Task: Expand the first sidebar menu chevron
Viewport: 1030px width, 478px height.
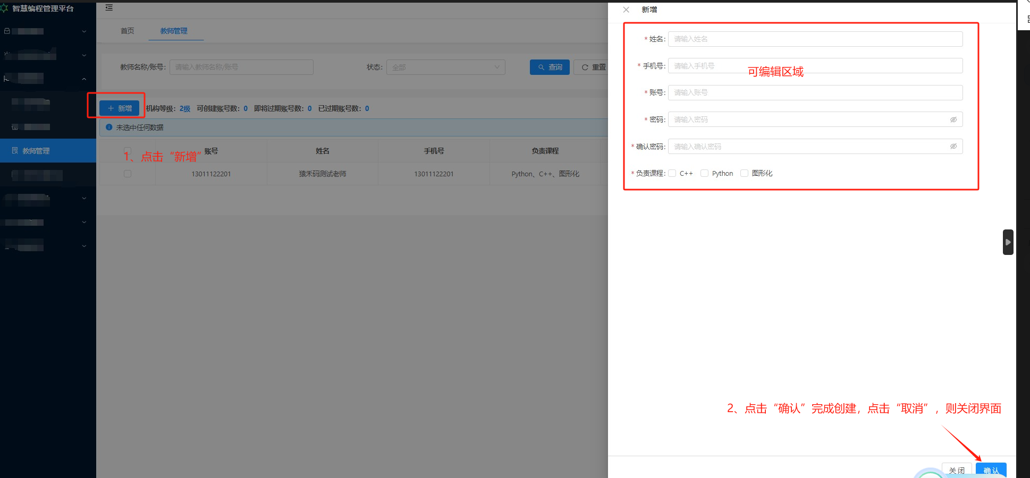Action: (84, 31)
